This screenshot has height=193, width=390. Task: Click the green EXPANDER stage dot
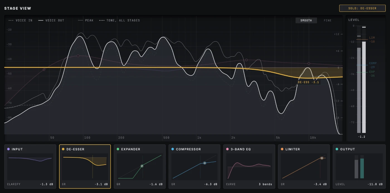118,149
